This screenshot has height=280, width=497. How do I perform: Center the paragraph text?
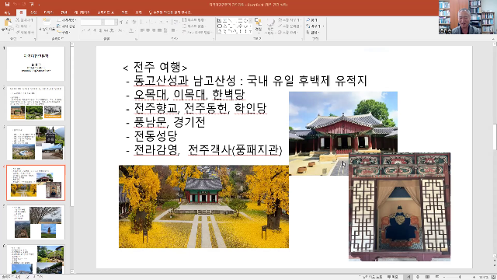[x=148, y=30]
